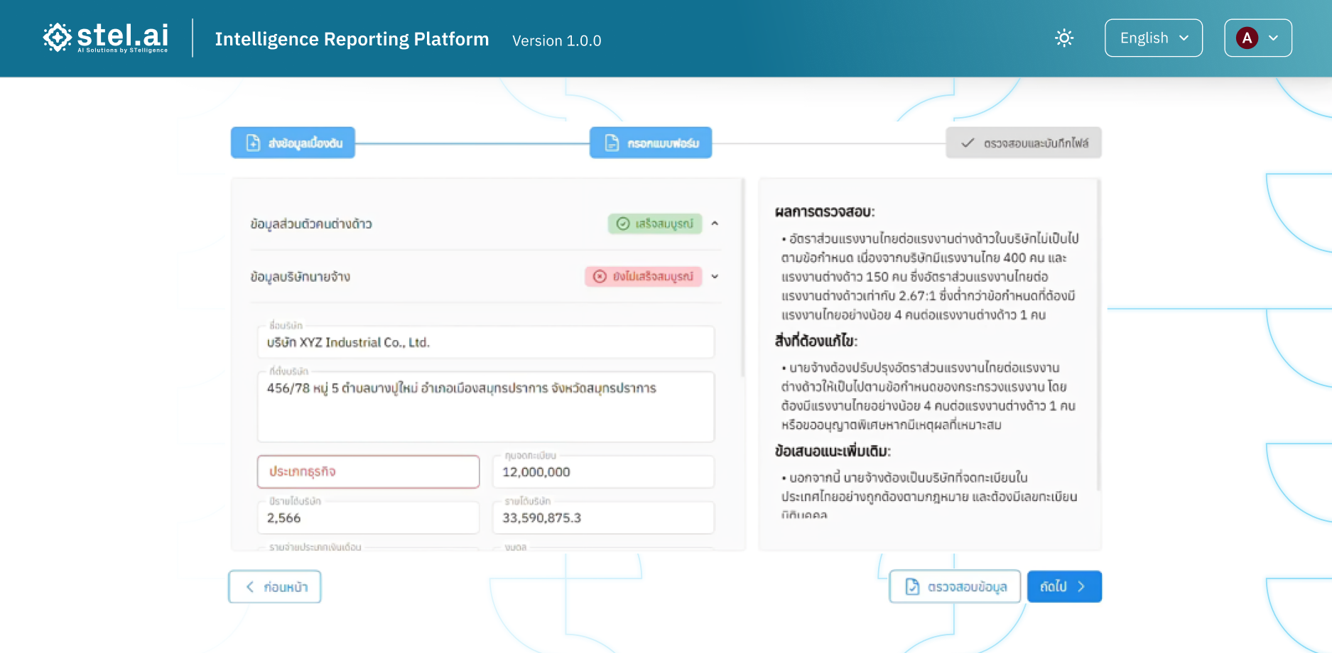This screenshot has width=1332, height=653.
Task: Click the revenue field 33,590,875.3
Action: pyautogui.click(x=603, y=518)
